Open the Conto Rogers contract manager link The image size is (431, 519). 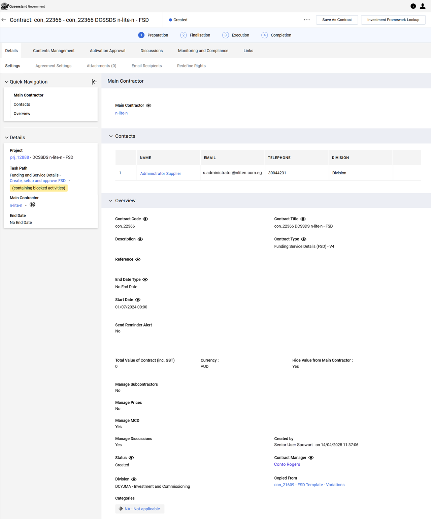click(x=287, y=464)
